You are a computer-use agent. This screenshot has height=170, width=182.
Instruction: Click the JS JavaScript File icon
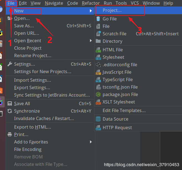(98, 72)
